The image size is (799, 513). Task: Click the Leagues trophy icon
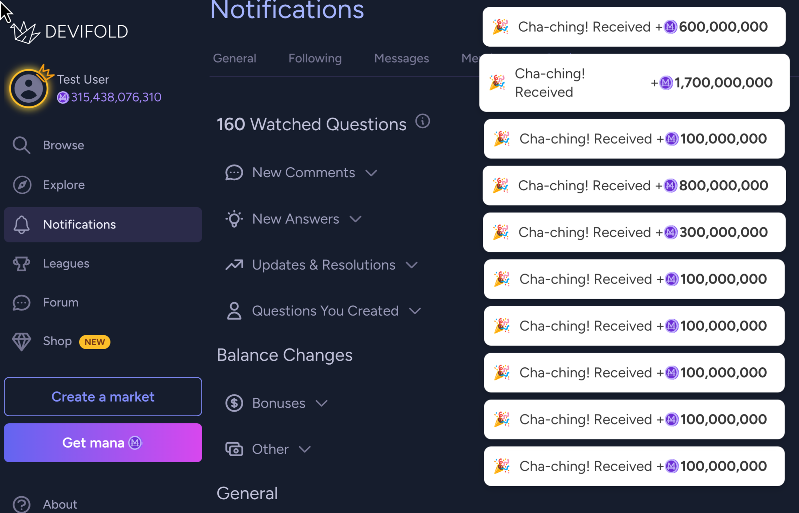22,264
